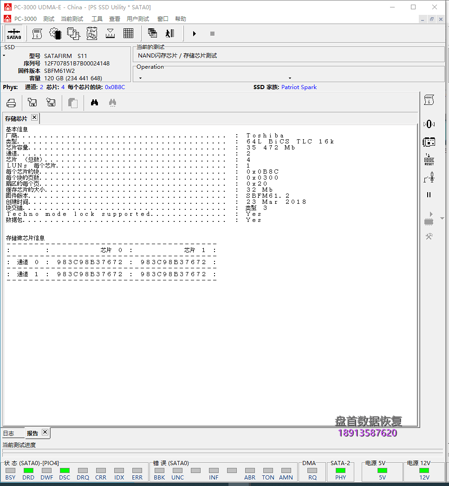Image resolution: width=449 pixels, height=486 pixels.
Task: Click the surface scan graph icon
Action: pos(110,33)
